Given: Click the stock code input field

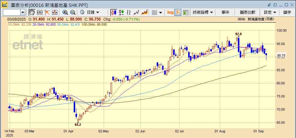Looking at the screenshot, I should [11, 13].
